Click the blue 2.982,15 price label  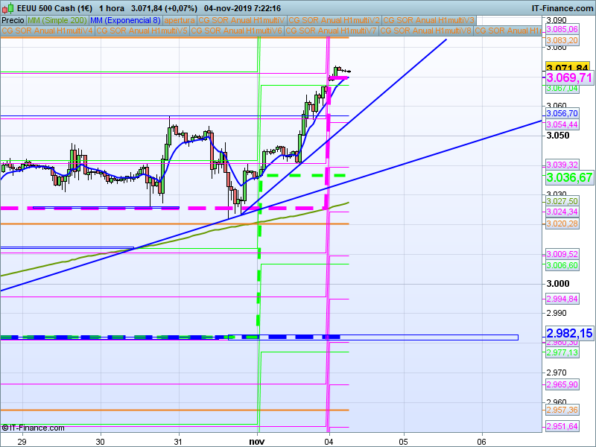569,333
